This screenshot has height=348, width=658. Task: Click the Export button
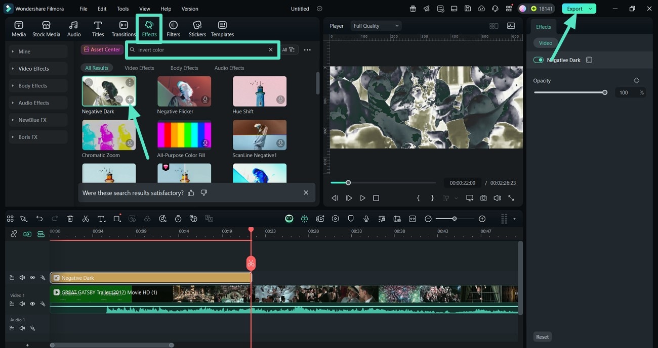tap(574, 9)
